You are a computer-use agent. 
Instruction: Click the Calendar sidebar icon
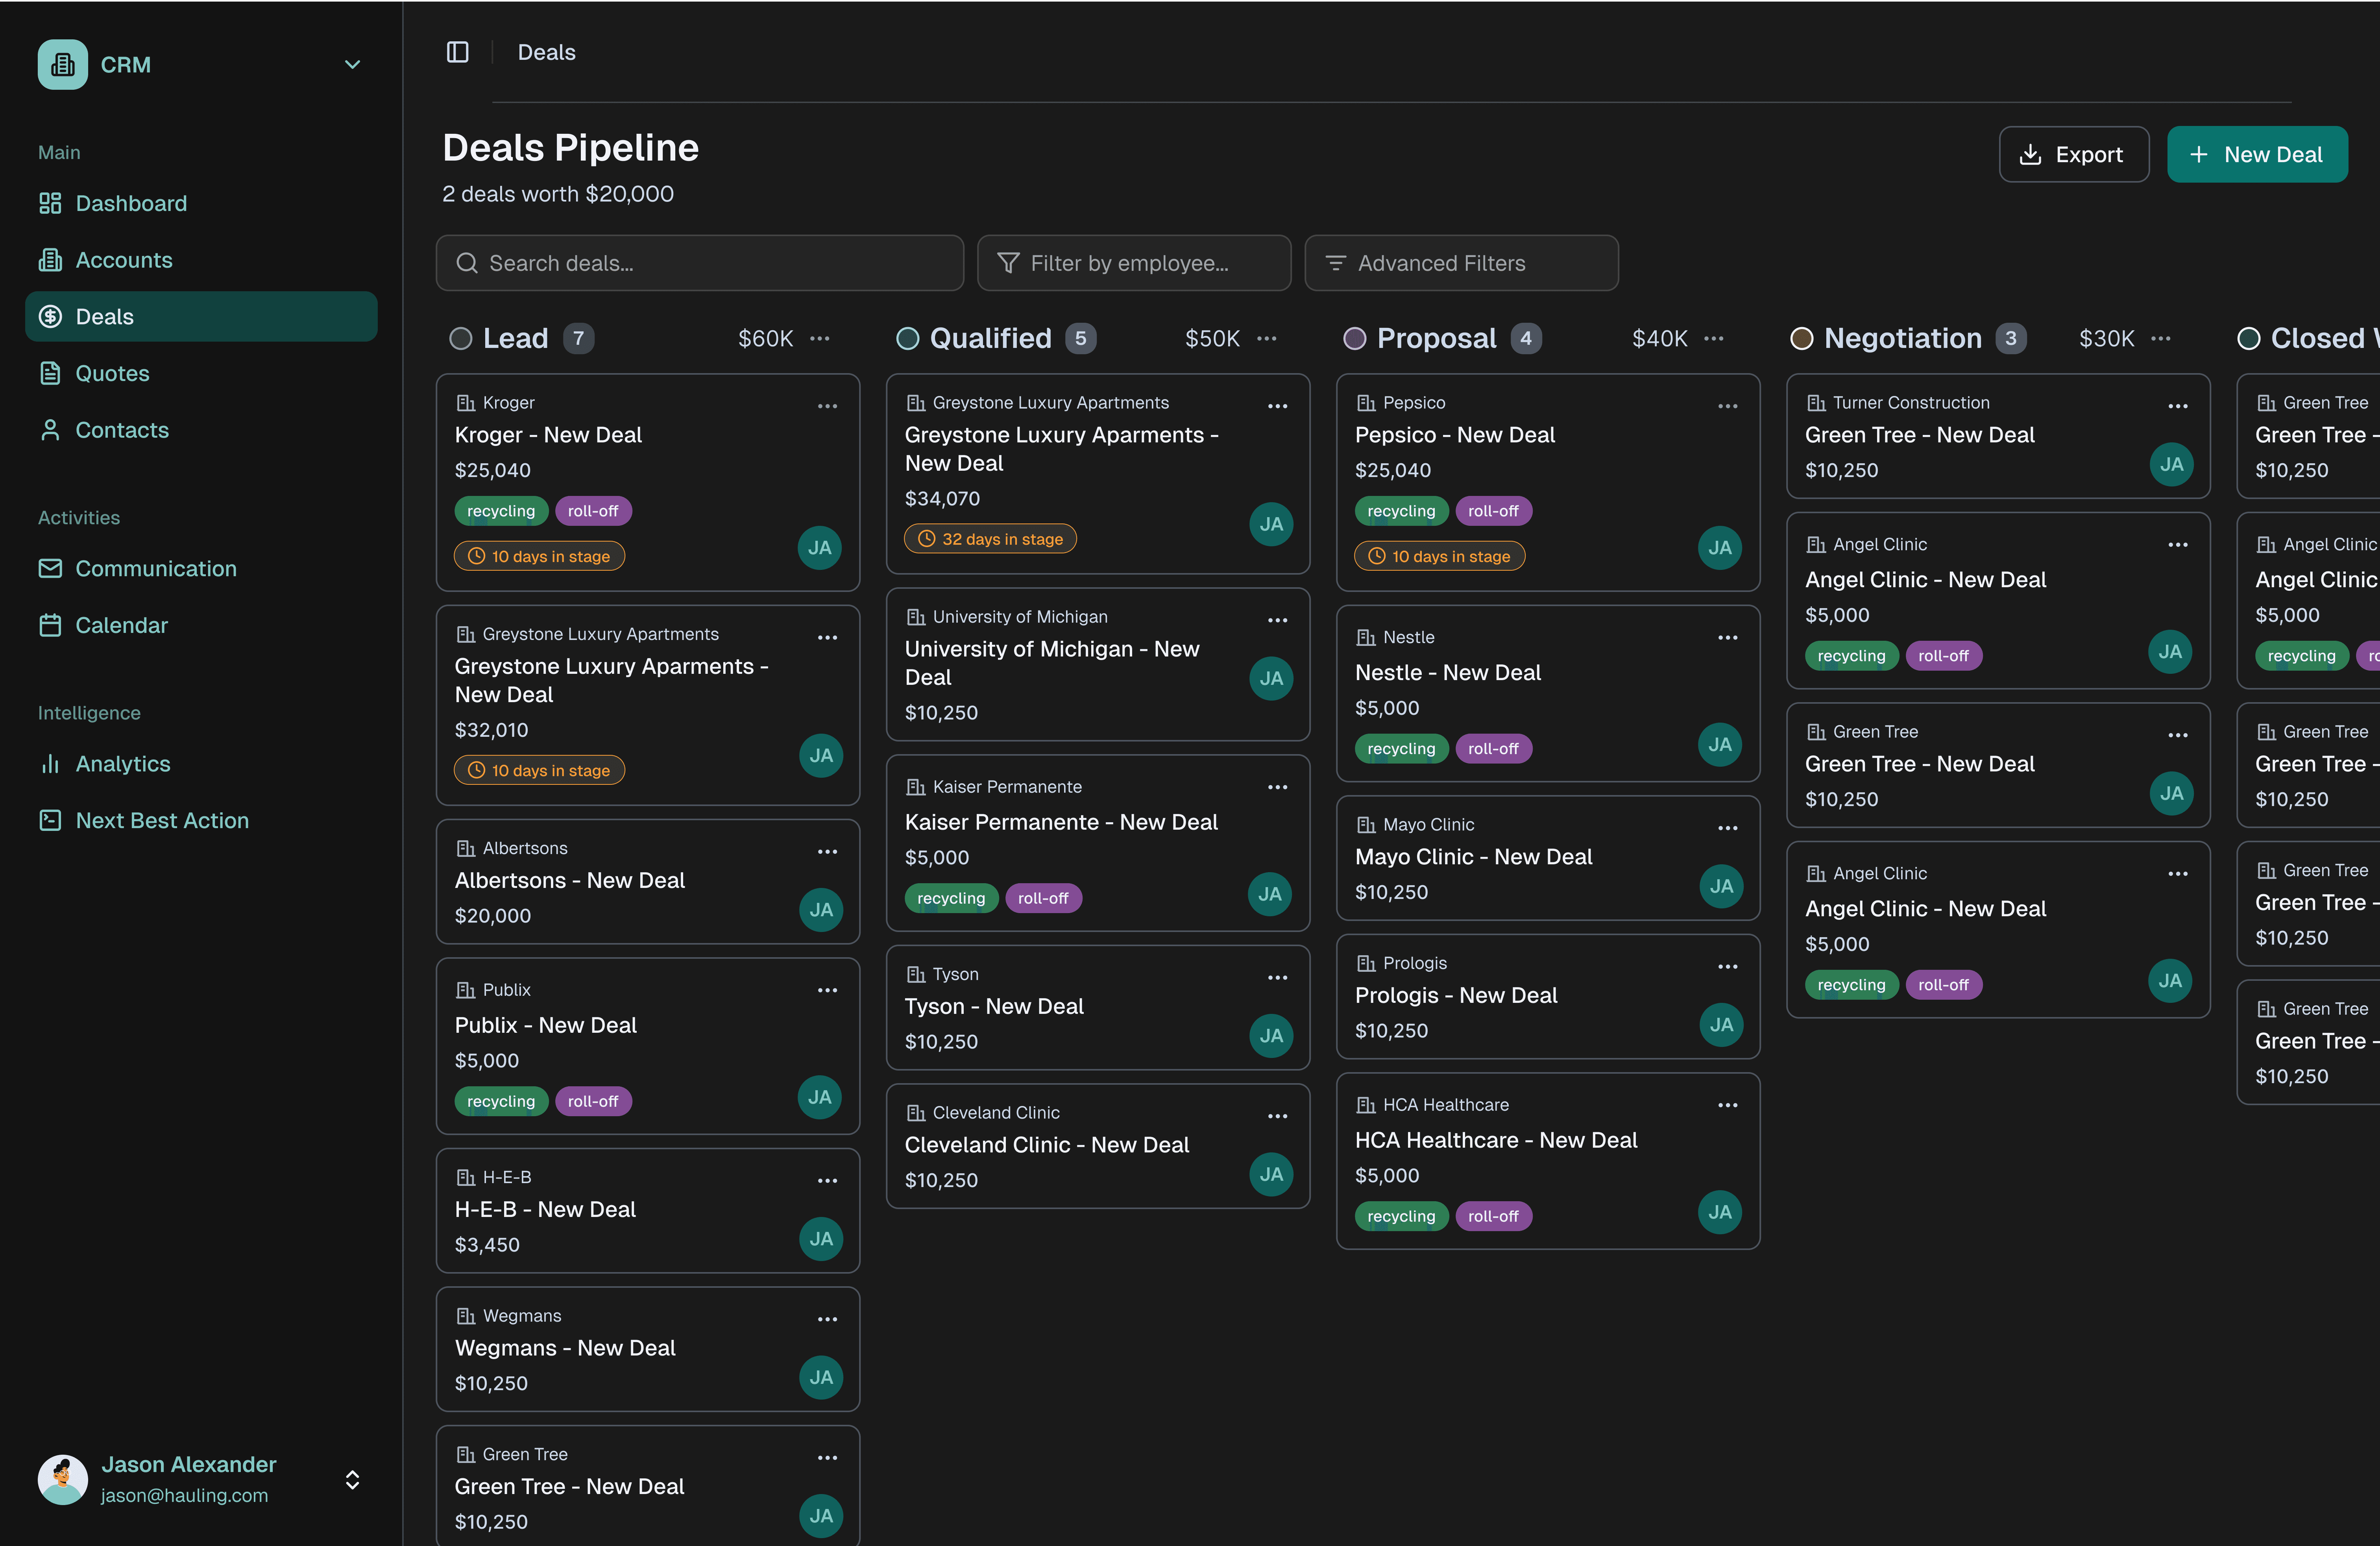50,625
